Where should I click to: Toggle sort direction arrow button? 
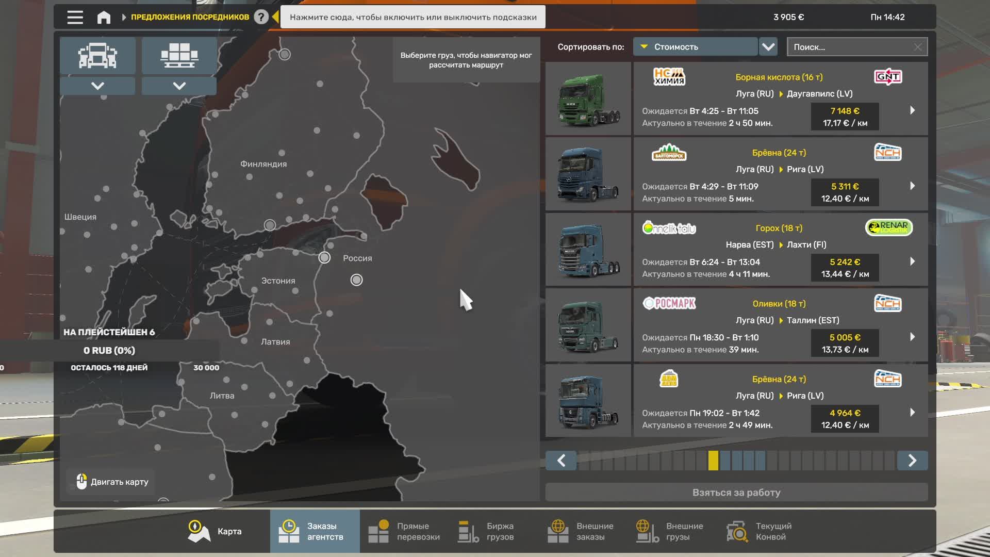768,47
